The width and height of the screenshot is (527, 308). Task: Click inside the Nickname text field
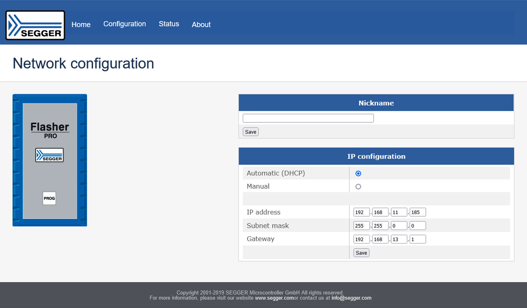(308, 118)
